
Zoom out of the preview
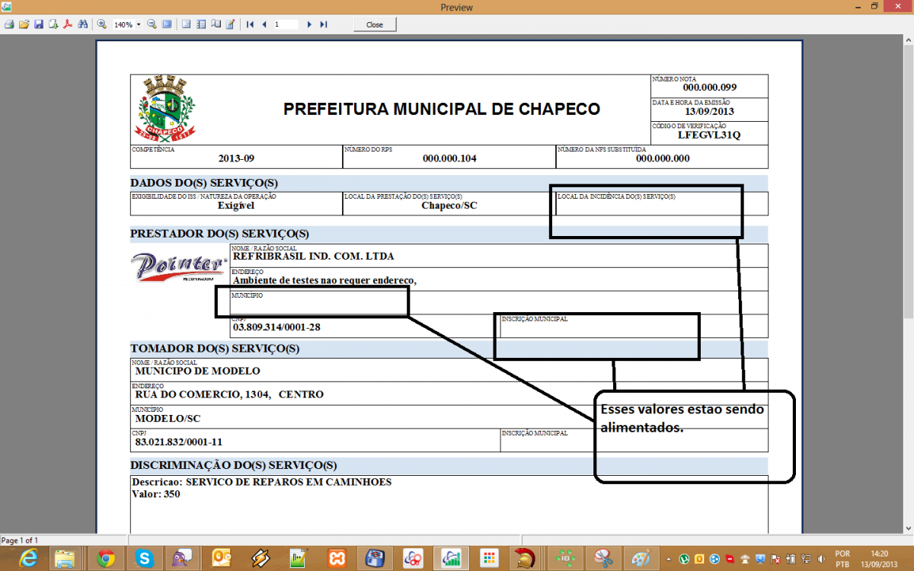[x=152, y=24]
